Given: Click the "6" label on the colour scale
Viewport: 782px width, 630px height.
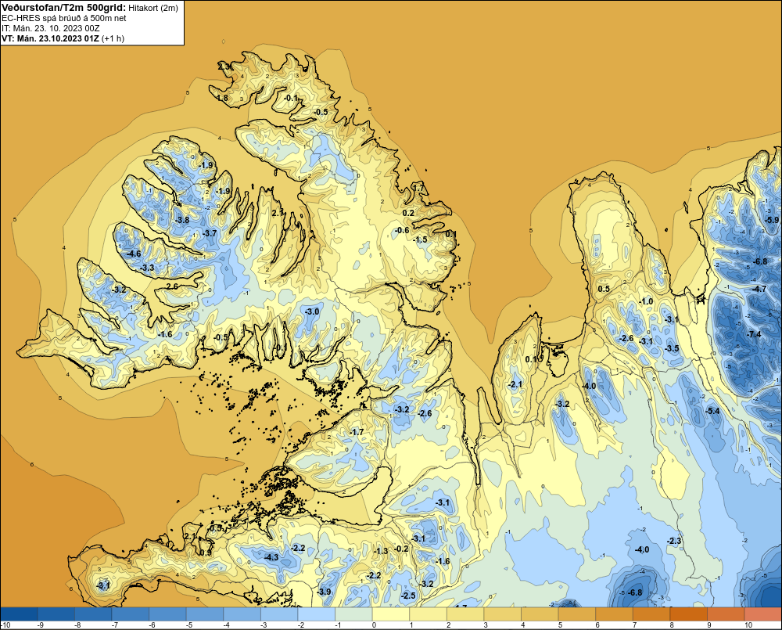Looking at the screenshot, I should (x=597, y=625).
